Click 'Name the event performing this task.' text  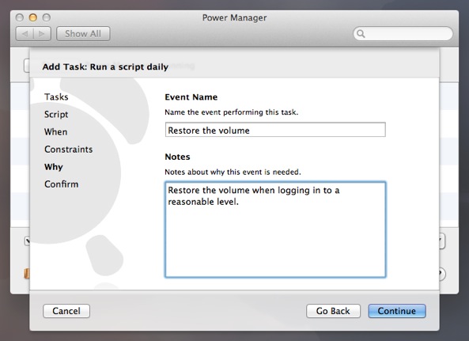click(232, 112)
